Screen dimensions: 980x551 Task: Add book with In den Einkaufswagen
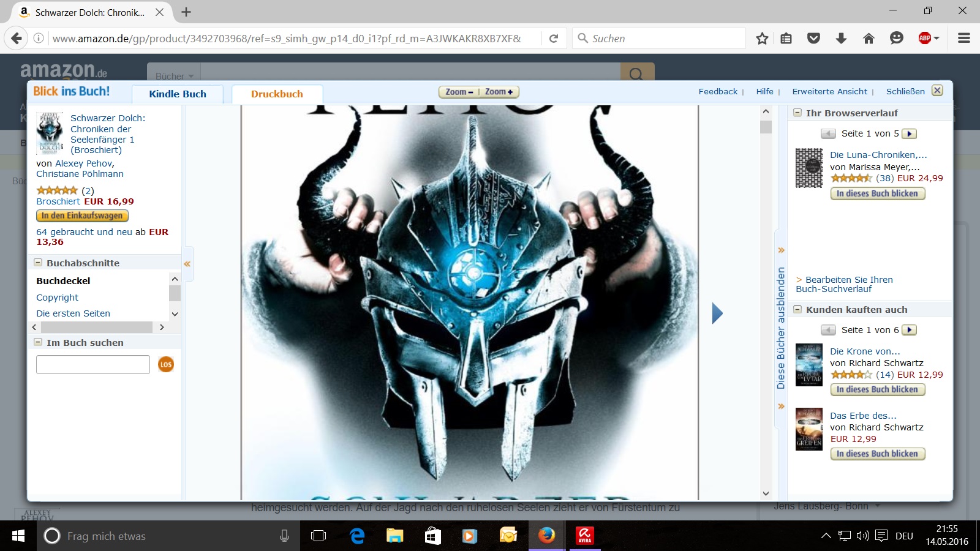[82, 216]
